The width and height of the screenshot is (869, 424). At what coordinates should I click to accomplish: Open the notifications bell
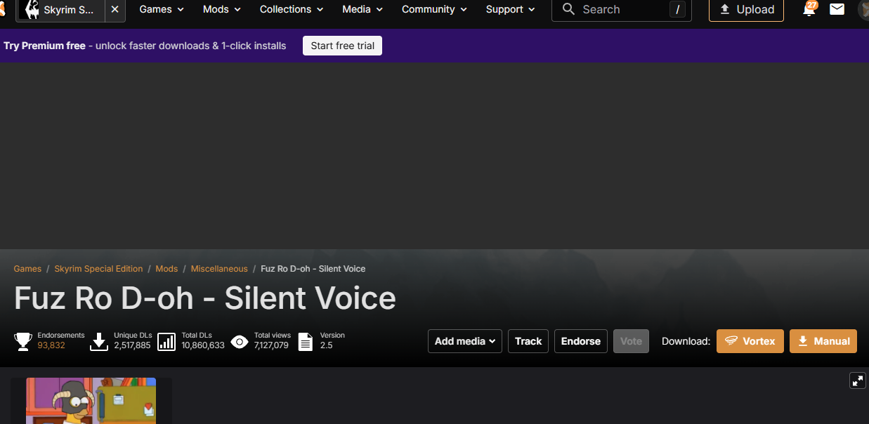click(x=809, y=9)
